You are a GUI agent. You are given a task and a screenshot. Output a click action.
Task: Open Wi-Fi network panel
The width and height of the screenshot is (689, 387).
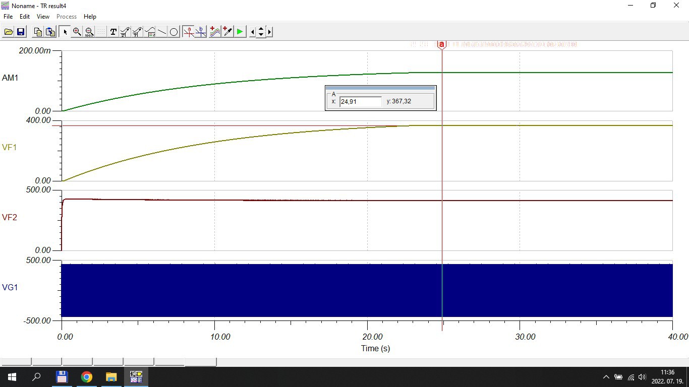coord(630,377)
